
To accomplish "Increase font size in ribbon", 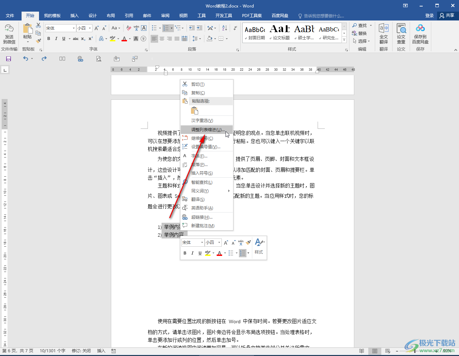I will 97,28.
